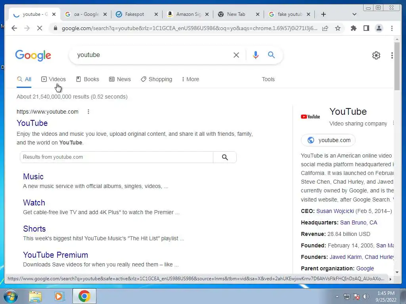The height and width of the screenshot is (304, 406).
Task: Expand the More filters dropdown
Action: [x=190, y=79]
